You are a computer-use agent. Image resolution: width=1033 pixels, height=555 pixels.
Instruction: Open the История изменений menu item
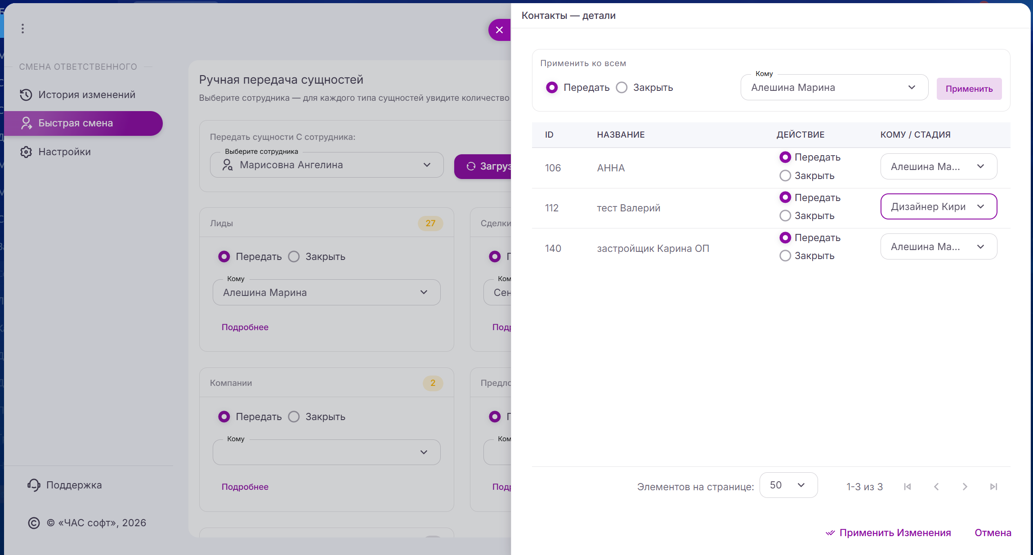click(x=86, y=94)
